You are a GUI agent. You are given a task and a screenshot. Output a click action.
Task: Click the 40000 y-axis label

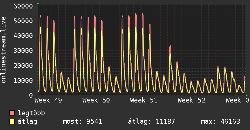tap(23, 36)
